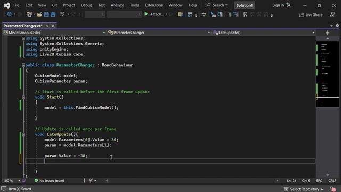Open the Tools menu
The width and height of the screenshot is (341, 192).
click(134, 5)
